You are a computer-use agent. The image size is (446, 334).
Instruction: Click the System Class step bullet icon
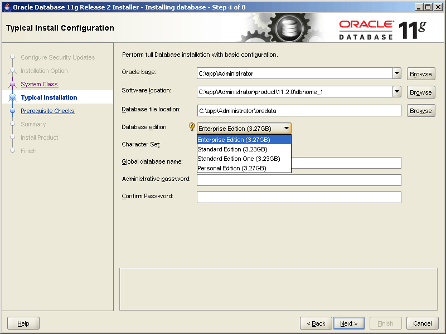(12, 84)
